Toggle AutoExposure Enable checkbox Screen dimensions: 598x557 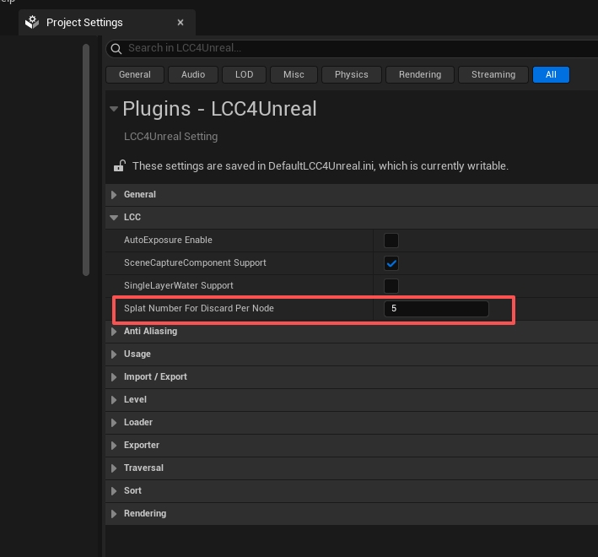(391, 241)
